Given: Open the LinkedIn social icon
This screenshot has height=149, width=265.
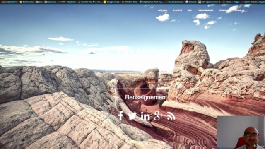Looking at the screenshot, I should pyautogui.click(x=145, y=116).
